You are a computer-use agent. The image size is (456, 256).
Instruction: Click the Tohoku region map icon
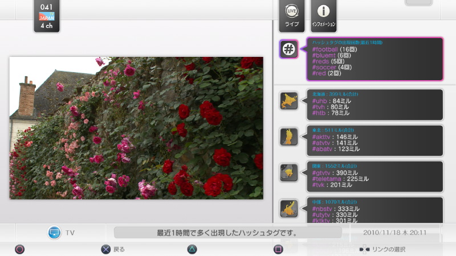tap(289, 137)
